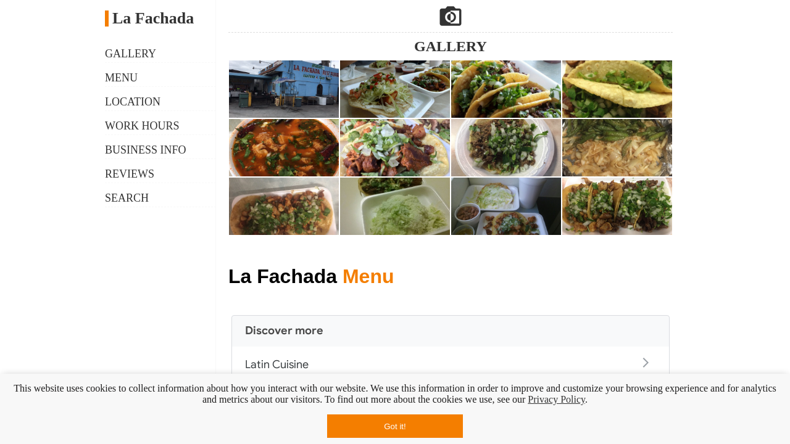Open the Privacy Policy link
Image resolution: width=790 pixels, height=444 pixels.
[556, 399]
